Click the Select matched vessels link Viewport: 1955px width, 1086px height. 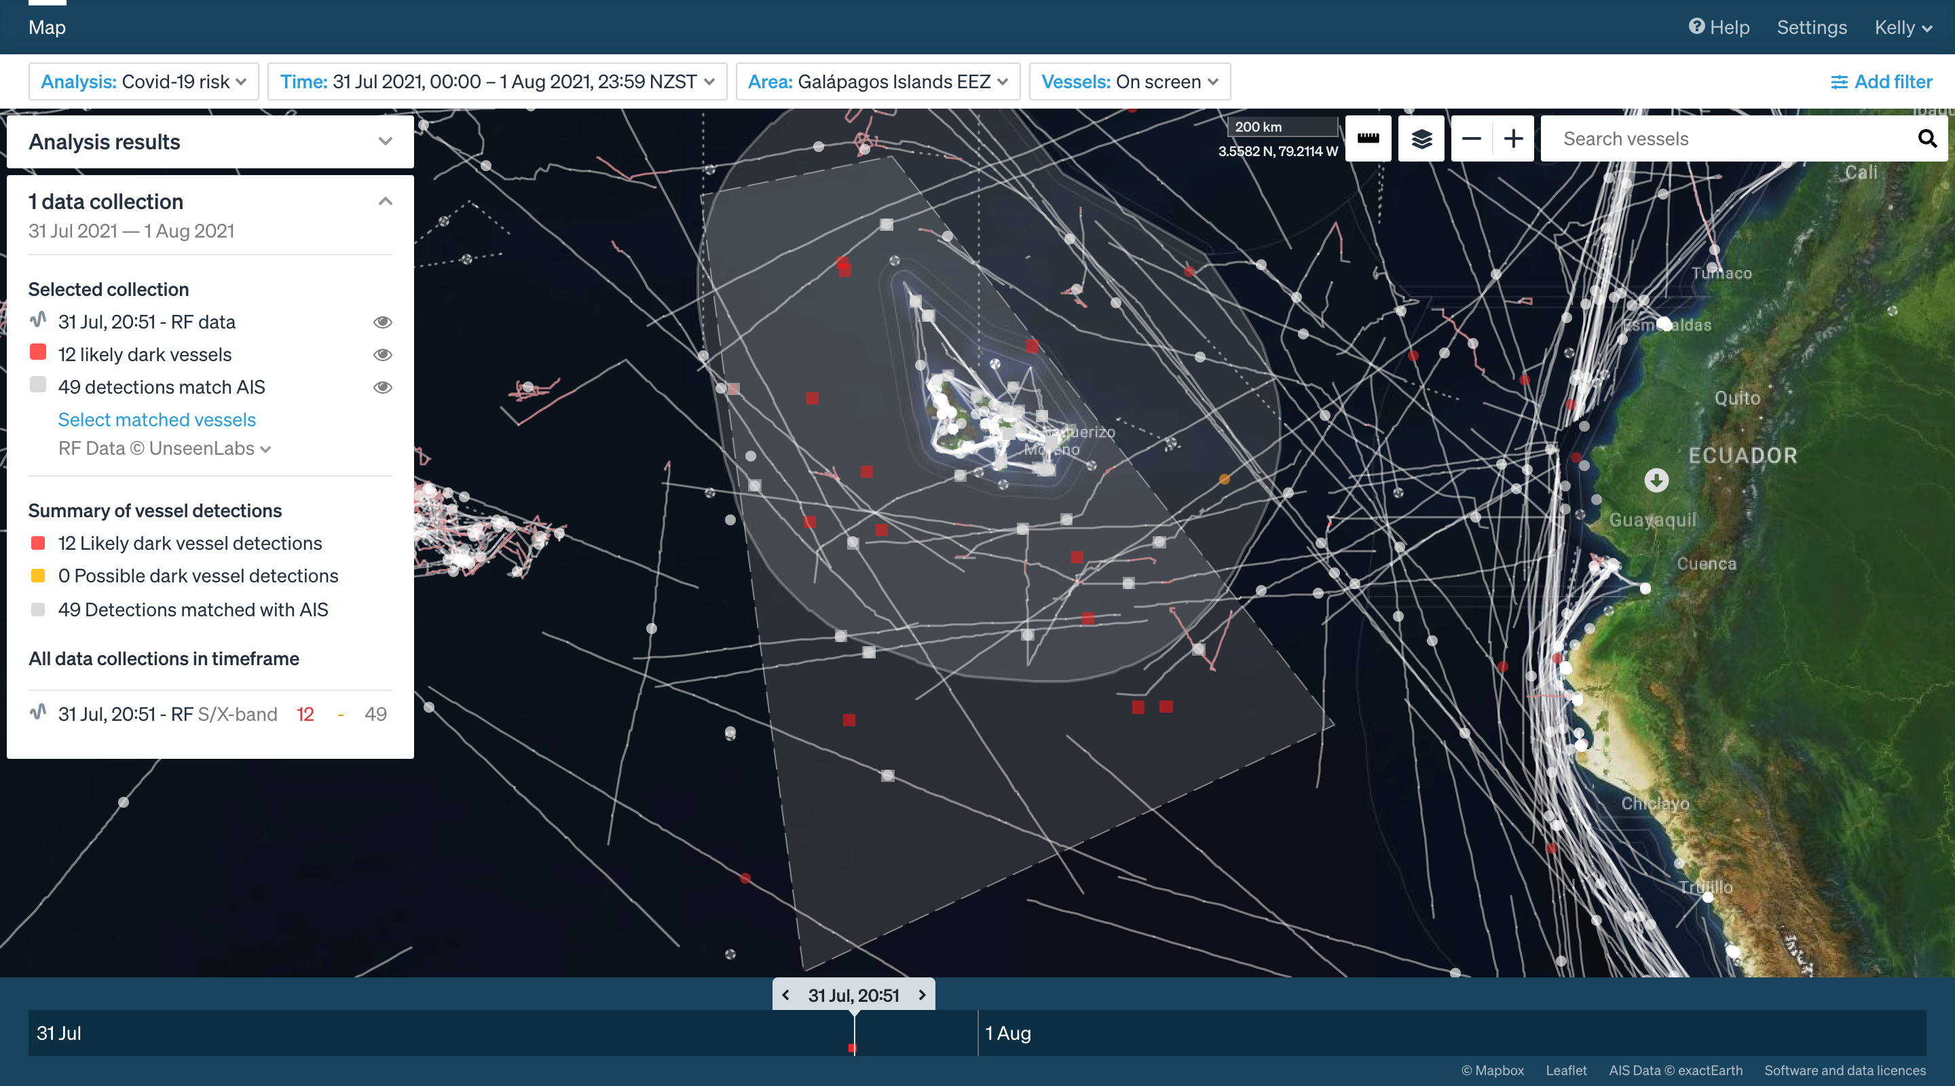pyautogui.click(x=156, y=419)
